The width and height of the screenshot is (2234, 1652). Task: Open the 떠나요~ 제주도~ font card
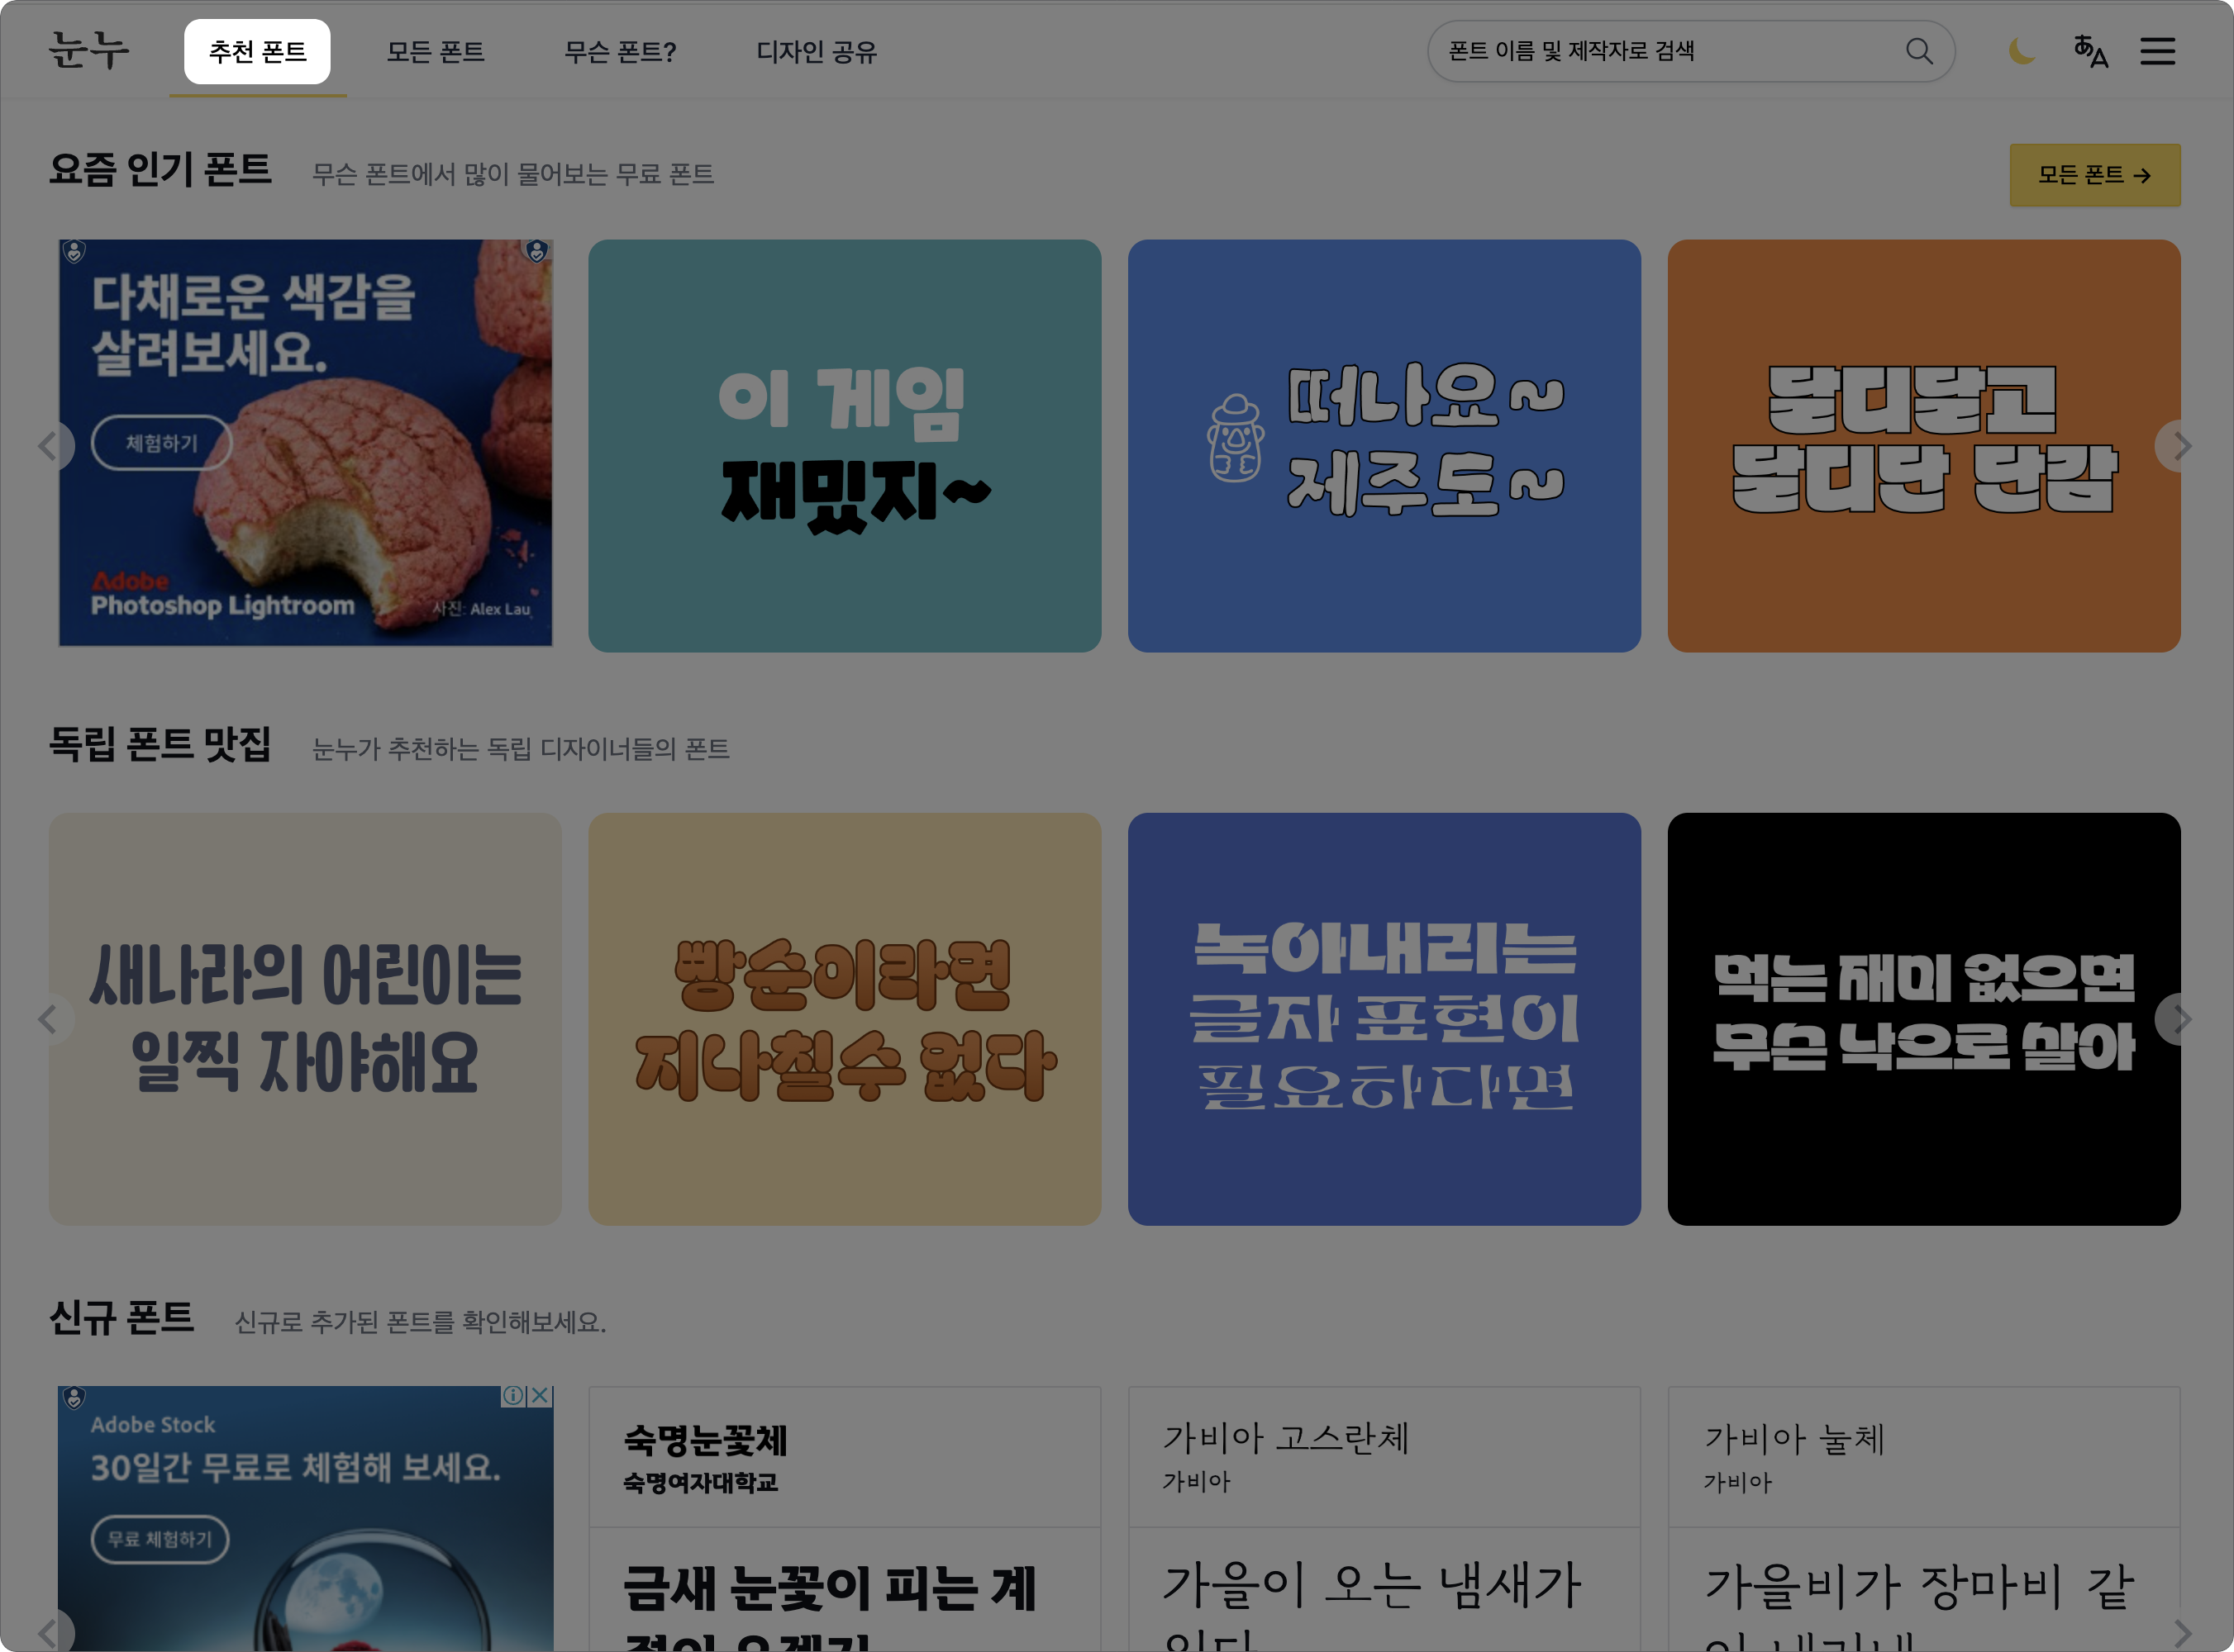[x=1384, y=446]
